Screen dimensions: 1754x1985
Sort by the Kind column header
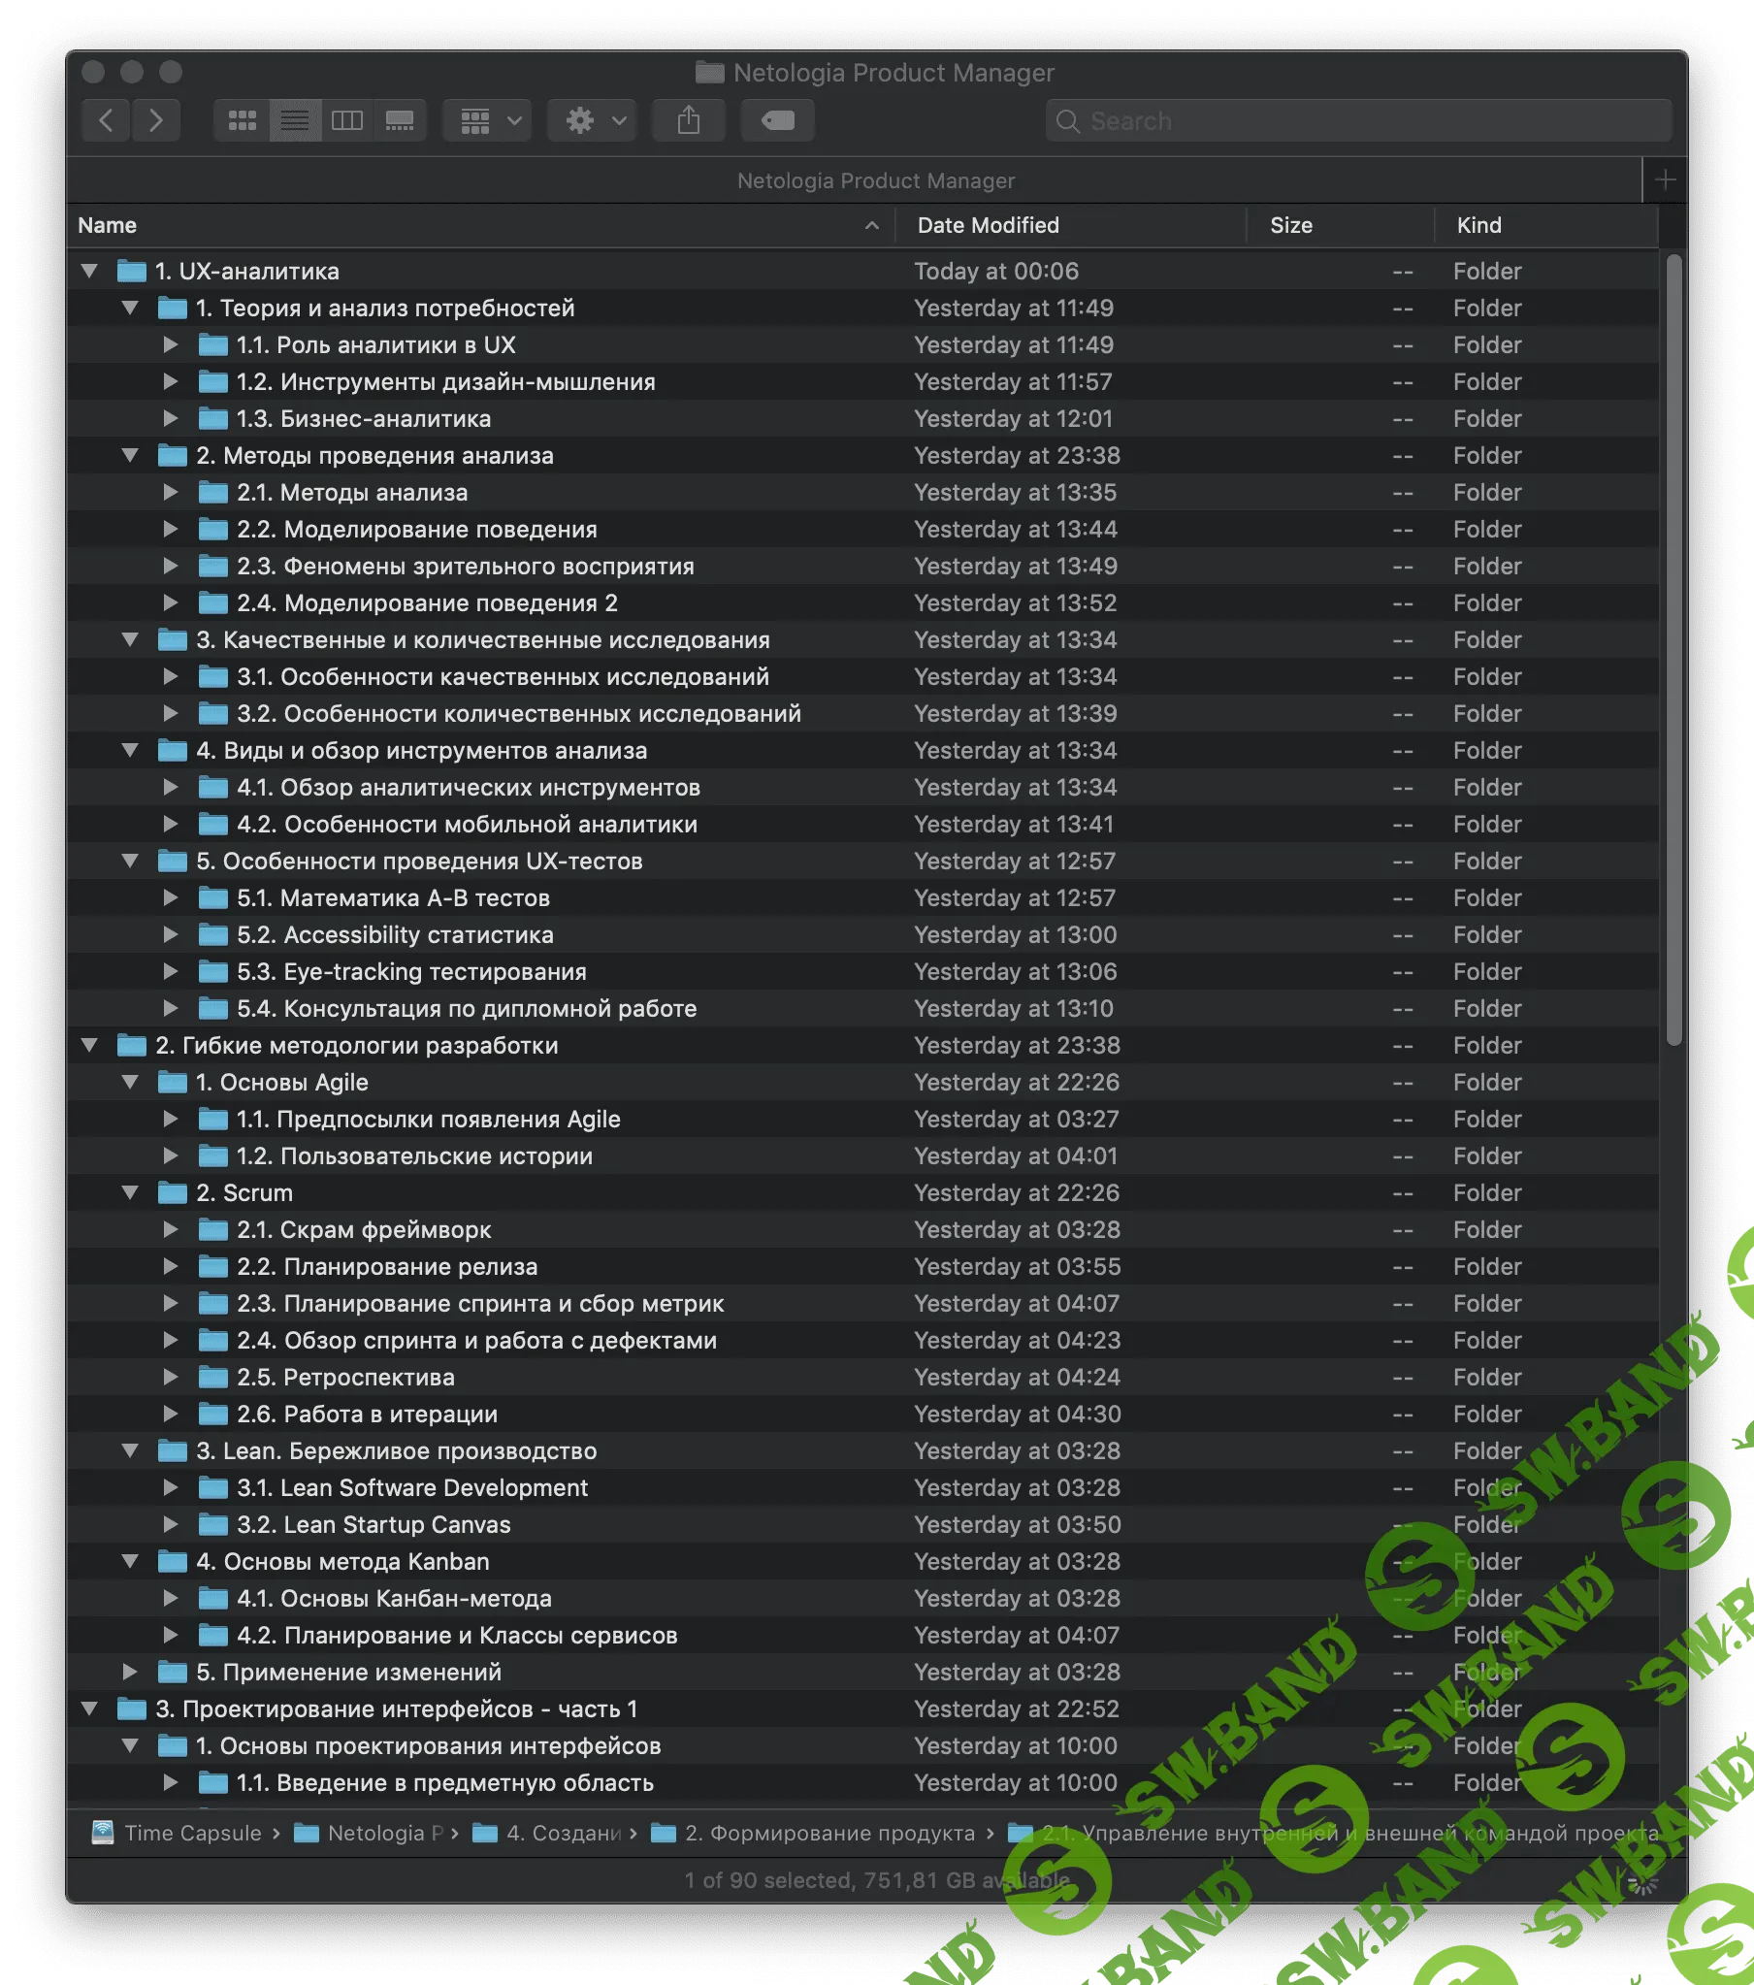[1478, 225]
